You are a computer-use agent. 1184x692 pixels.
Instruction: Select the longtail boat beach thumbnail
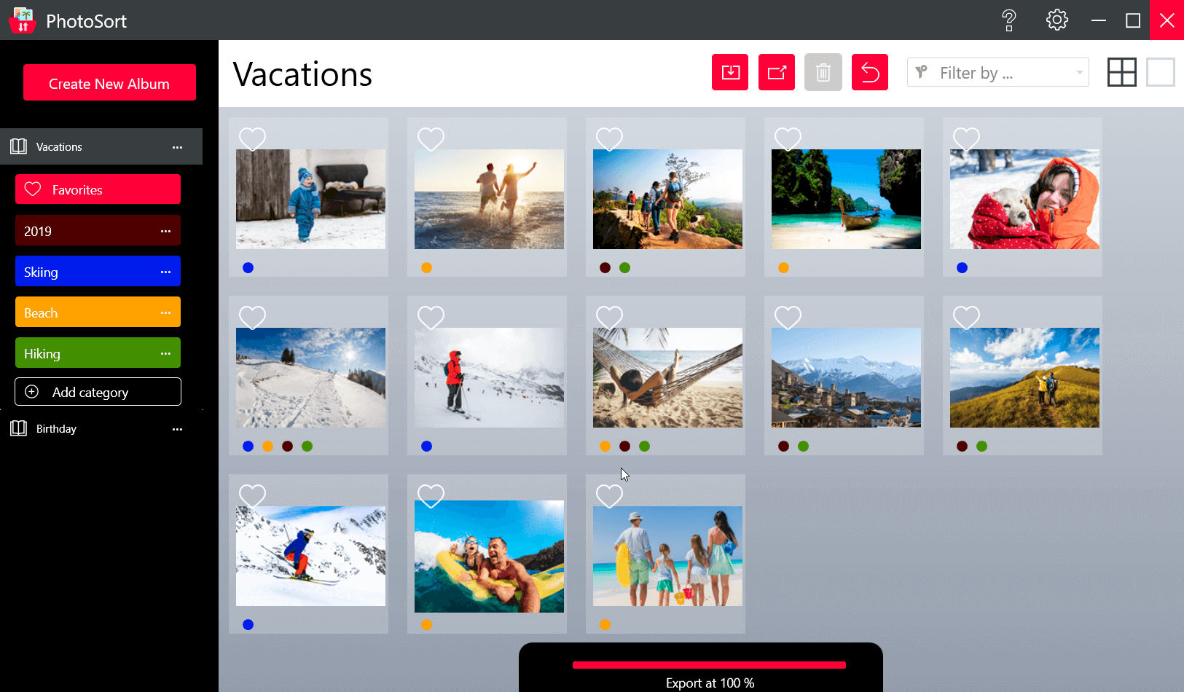click(845, 199)
